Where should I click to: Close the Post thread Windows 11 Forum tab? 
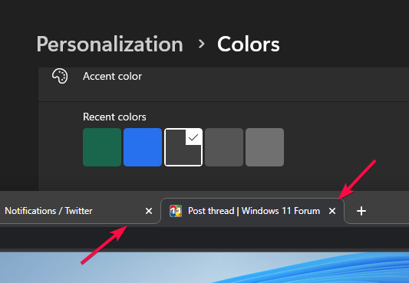click(332, 211)
